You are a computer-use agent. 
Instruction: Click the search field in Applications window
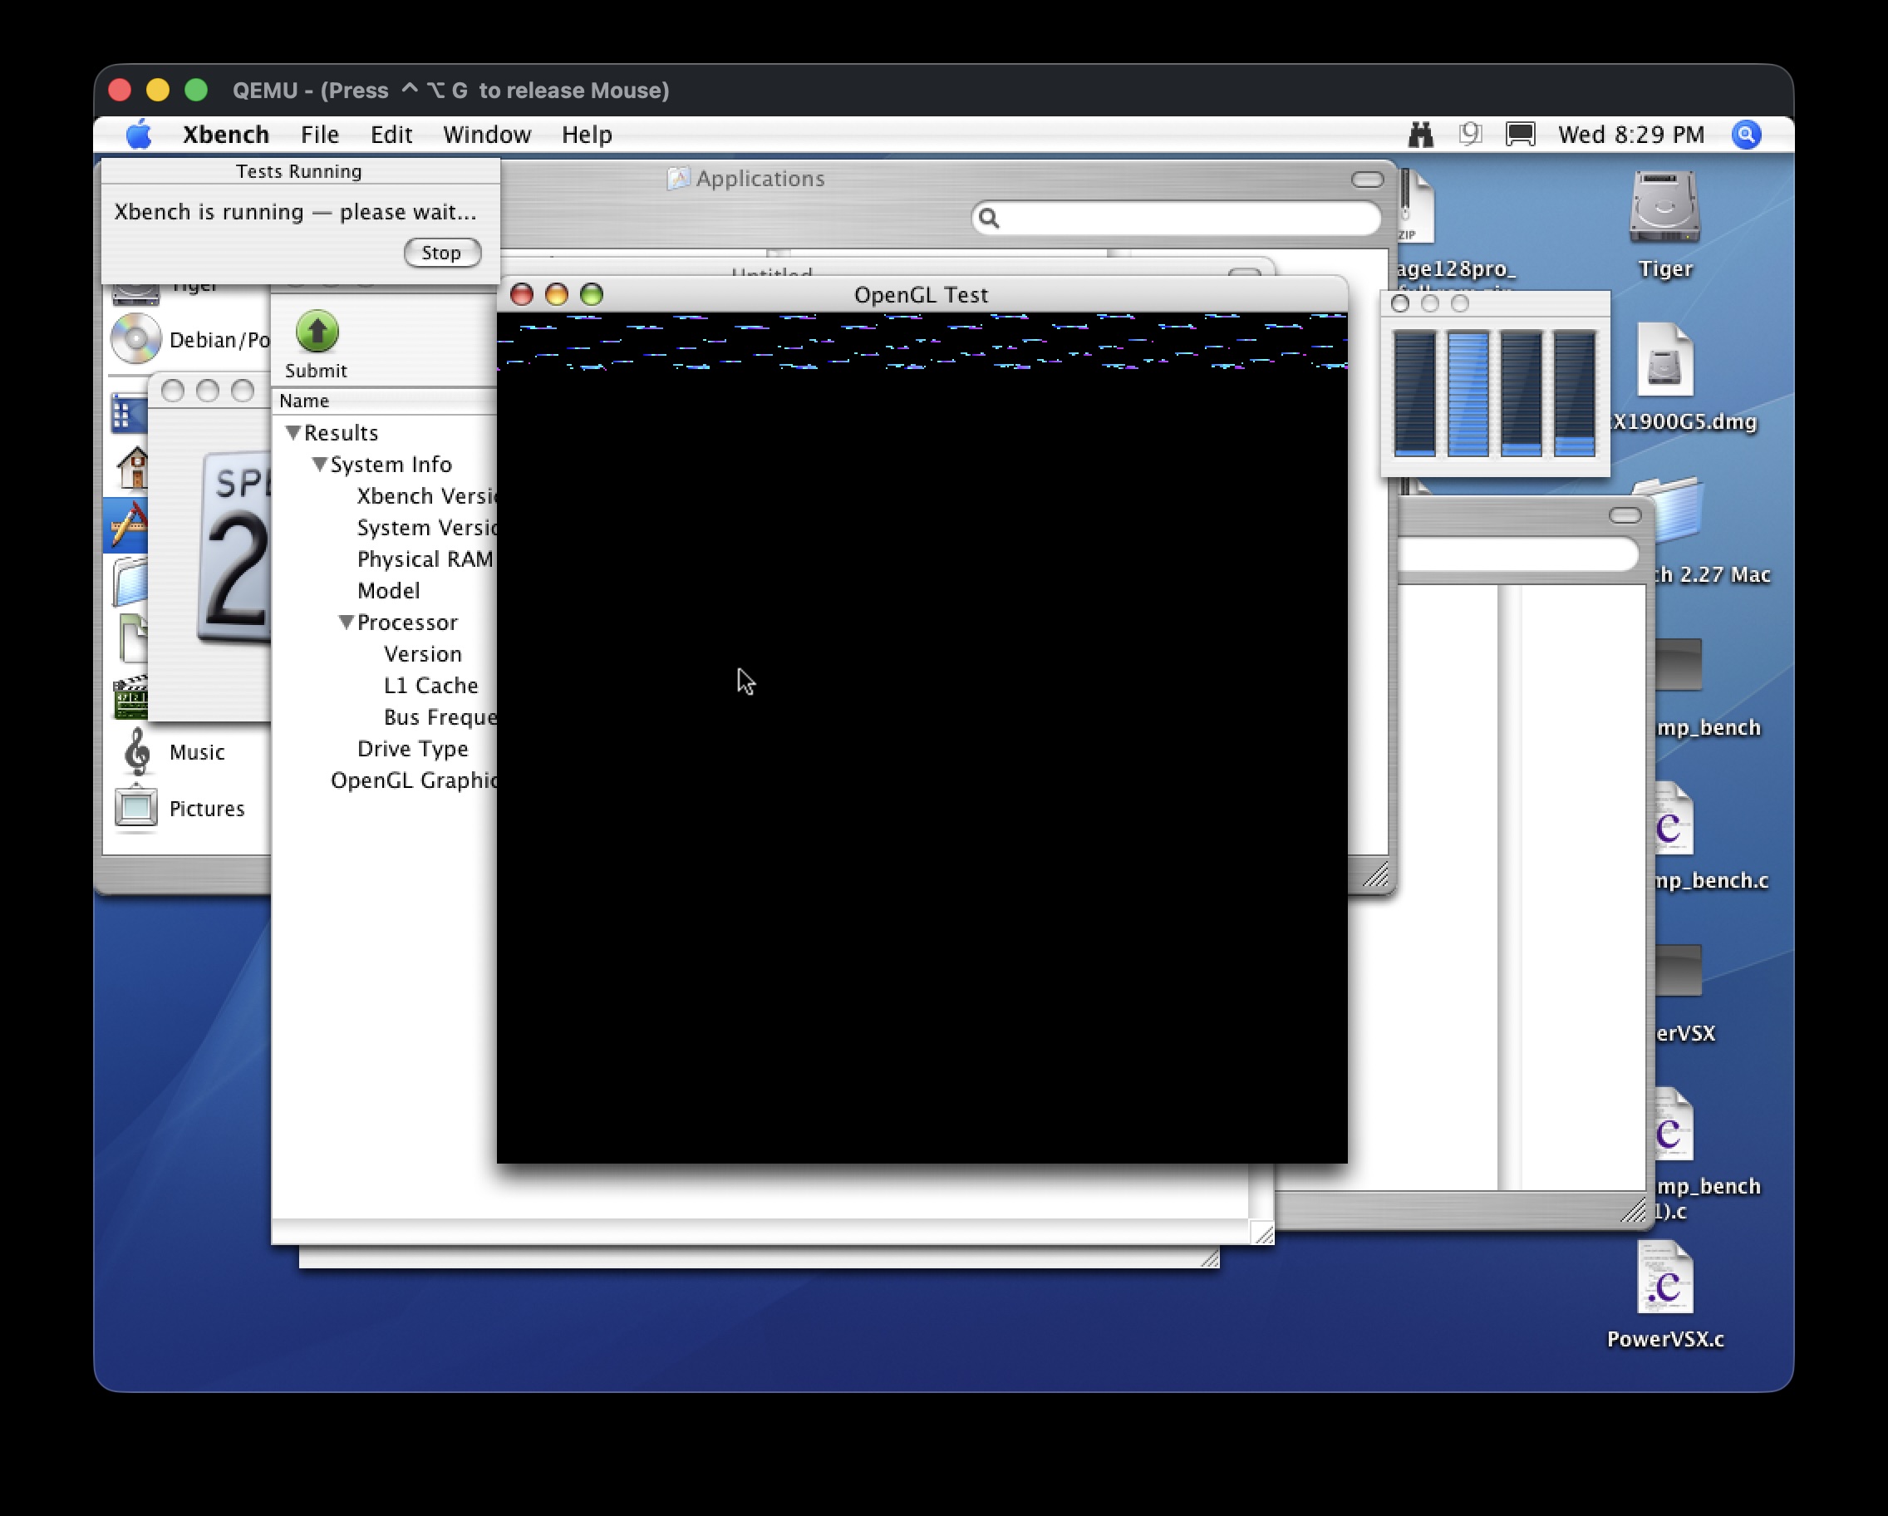pos(1176,217)
